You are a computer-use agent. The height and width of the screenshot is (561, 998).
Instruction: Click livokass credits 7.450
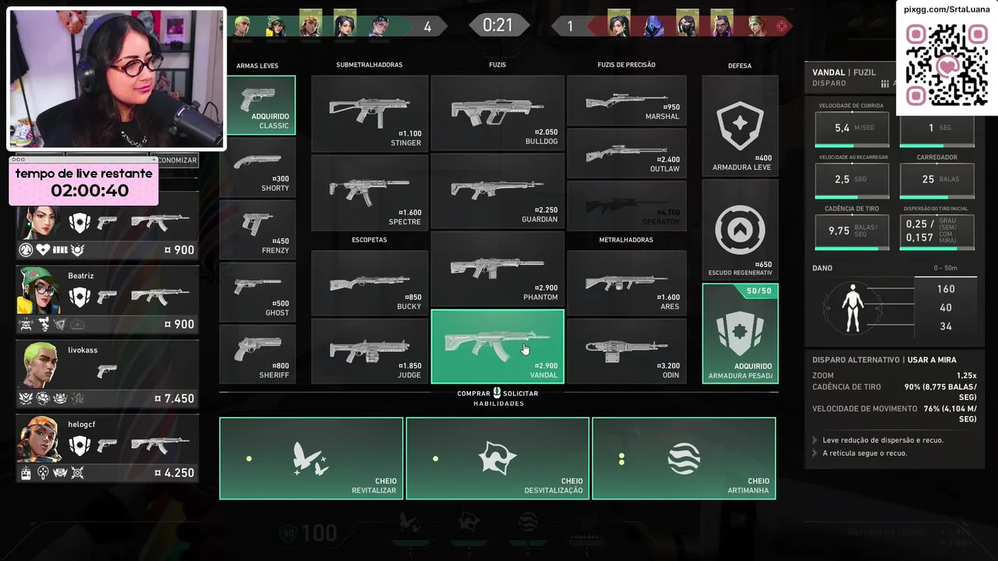pos(174,399)
